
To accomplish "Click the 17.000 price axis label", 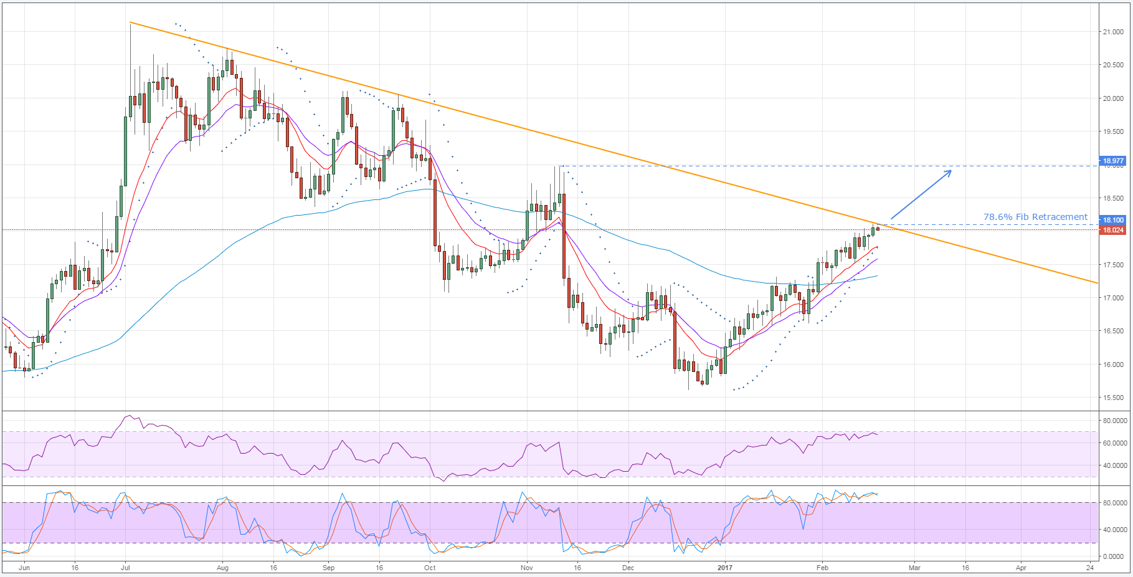I will 1113,298.
